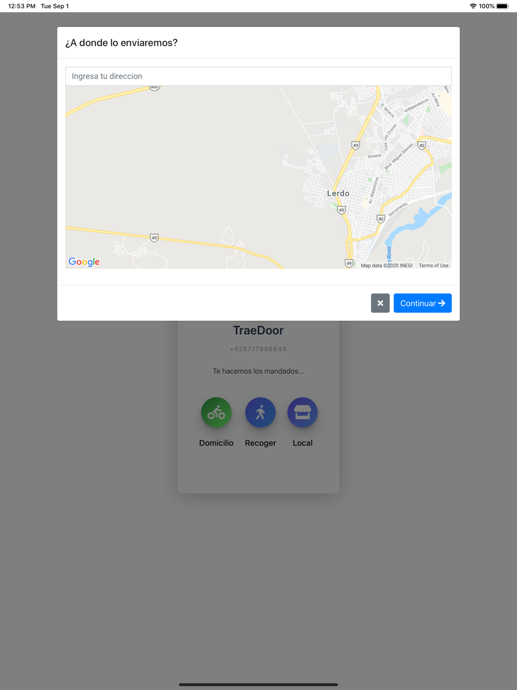Tap the green Domicilio bicycle icon
The image size is (517, 690).
coord(216,412)
